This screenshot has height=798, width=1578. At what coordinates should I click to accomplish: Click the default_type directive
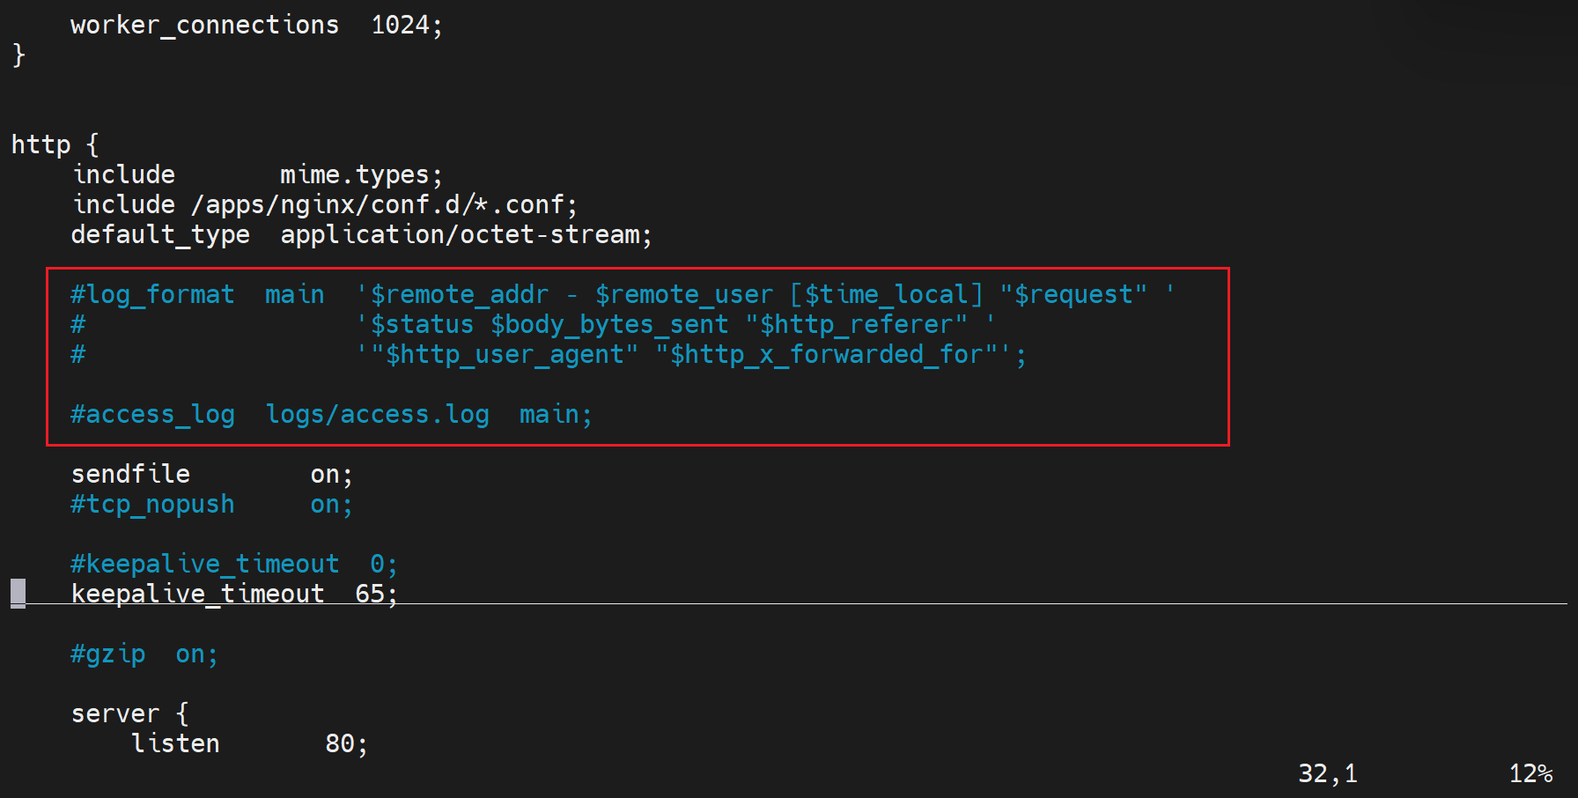click(160, 234)
